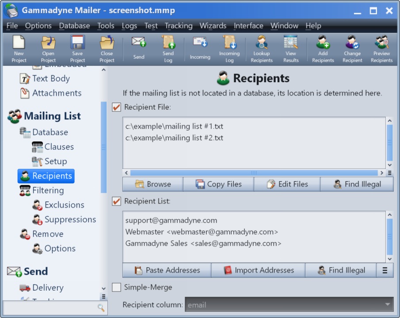
Task: Click the sidebar search input field
Action: point(50,307)
